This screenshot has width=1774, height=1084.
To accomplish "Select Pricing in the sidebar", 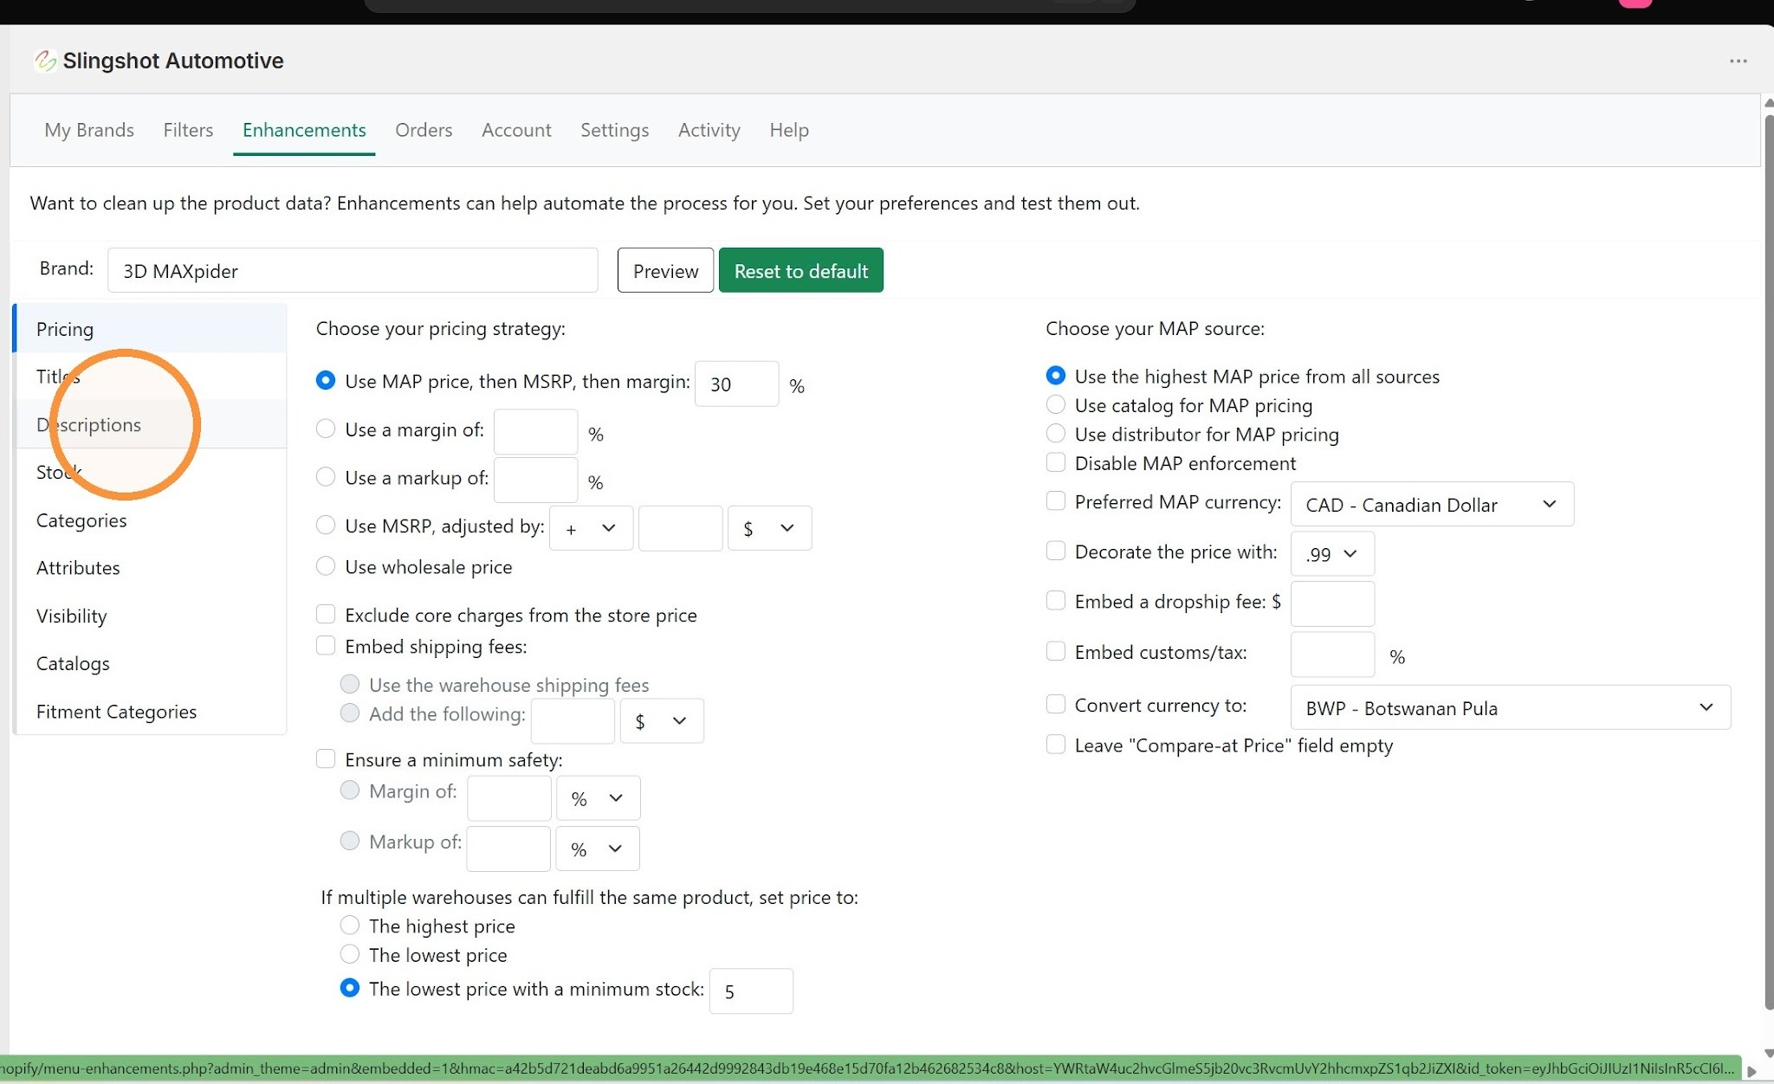I will [151, 329].
